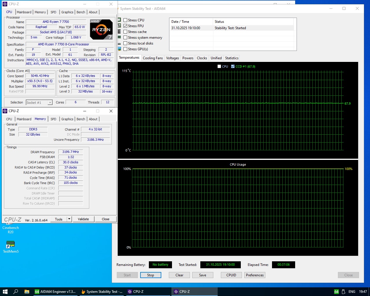The width and height of the screenshot is (370, 296).
Task: Switch to System Stability Test taskbar item
Action: click(x=102, y=292)
